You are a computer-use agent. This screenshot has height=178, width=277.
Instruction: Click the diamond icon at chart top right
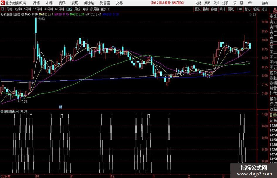[250, 15]
